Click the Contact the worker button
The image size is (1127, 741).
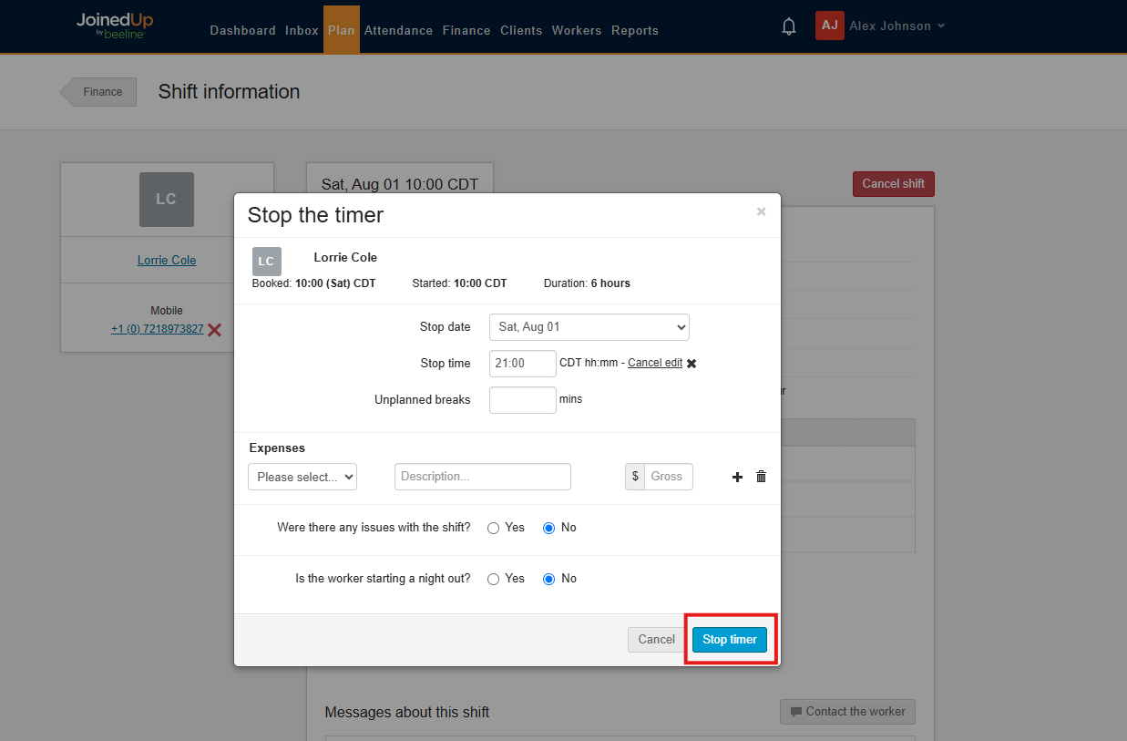pyautogui.click(x=847, y=712)
